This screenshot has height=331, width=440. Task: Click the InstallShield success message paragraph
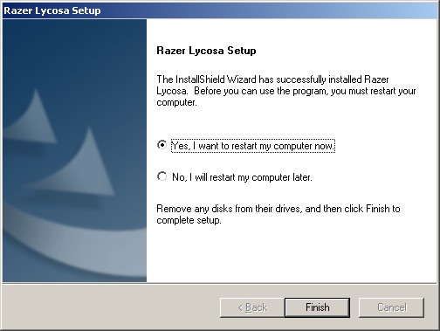[286, 91]
